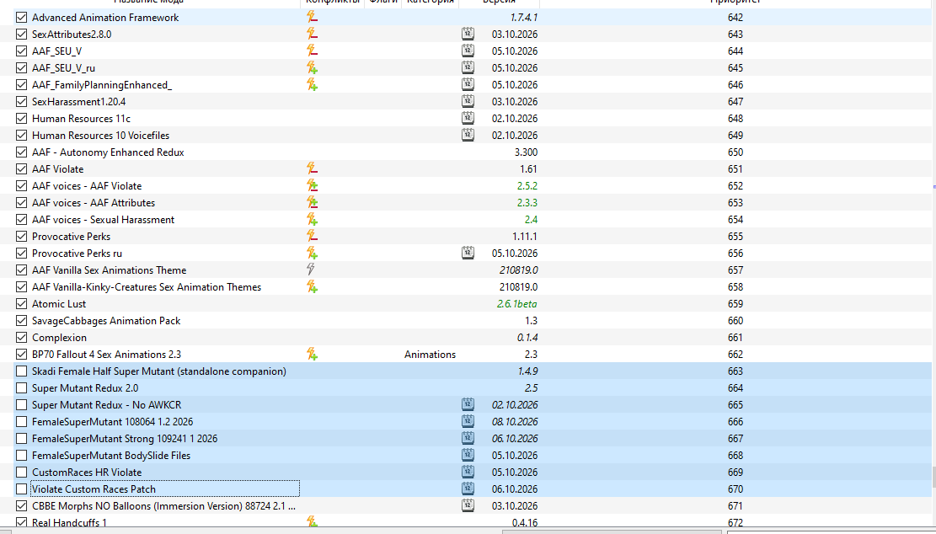Click the FemaleSuperMutant BodySlide Files name
This screenshot has height=534, width=936.
pos(111,455)
